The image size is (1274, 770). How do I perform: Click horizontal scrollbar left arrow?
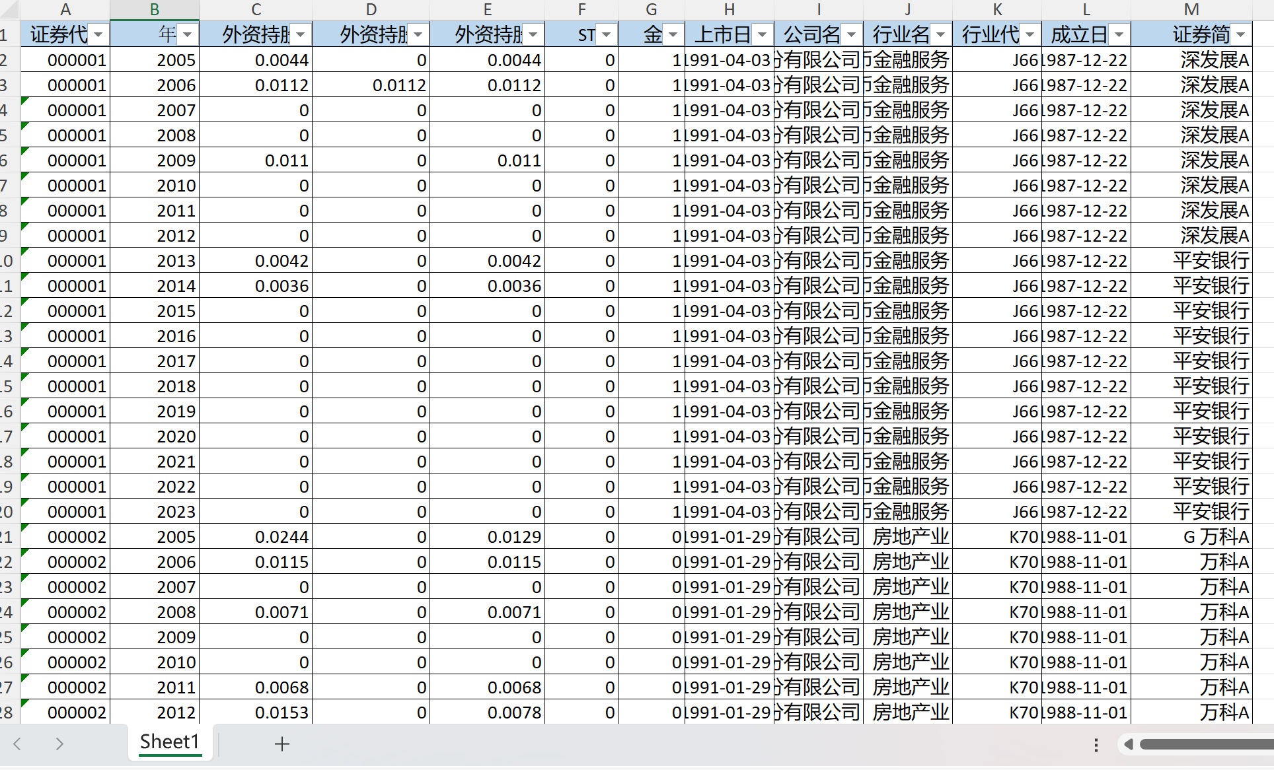click(1129, 745)
